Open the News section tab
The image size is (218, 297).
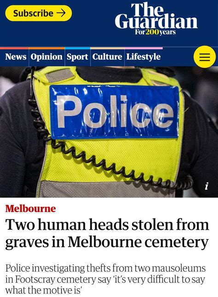click(16, 57)
